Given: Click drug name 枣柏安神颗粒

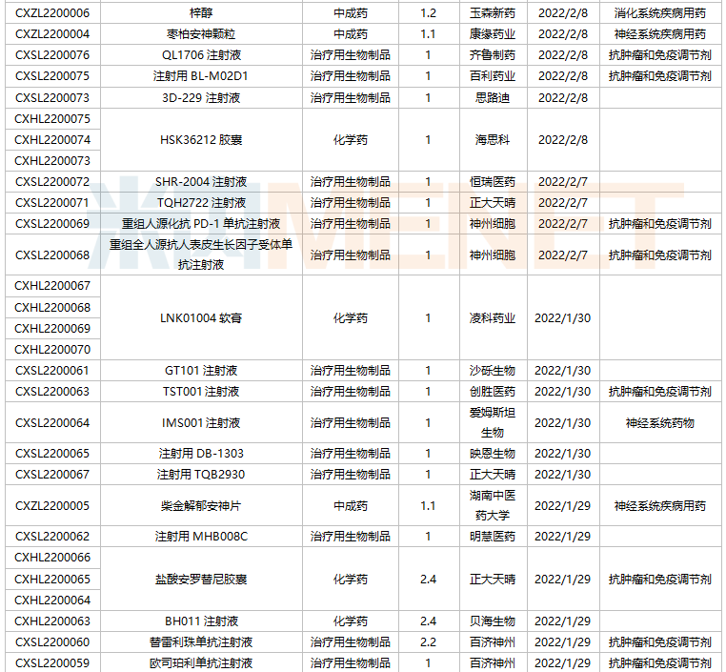Looking at the screenshot, I should [201, 34].
